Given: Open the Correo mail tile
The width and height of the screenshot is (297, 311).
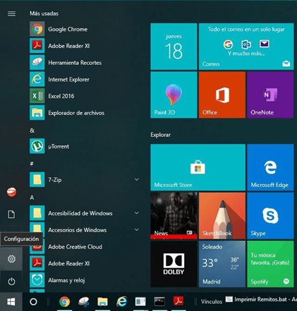Looking at the screenshot, I should coord(246,46).
